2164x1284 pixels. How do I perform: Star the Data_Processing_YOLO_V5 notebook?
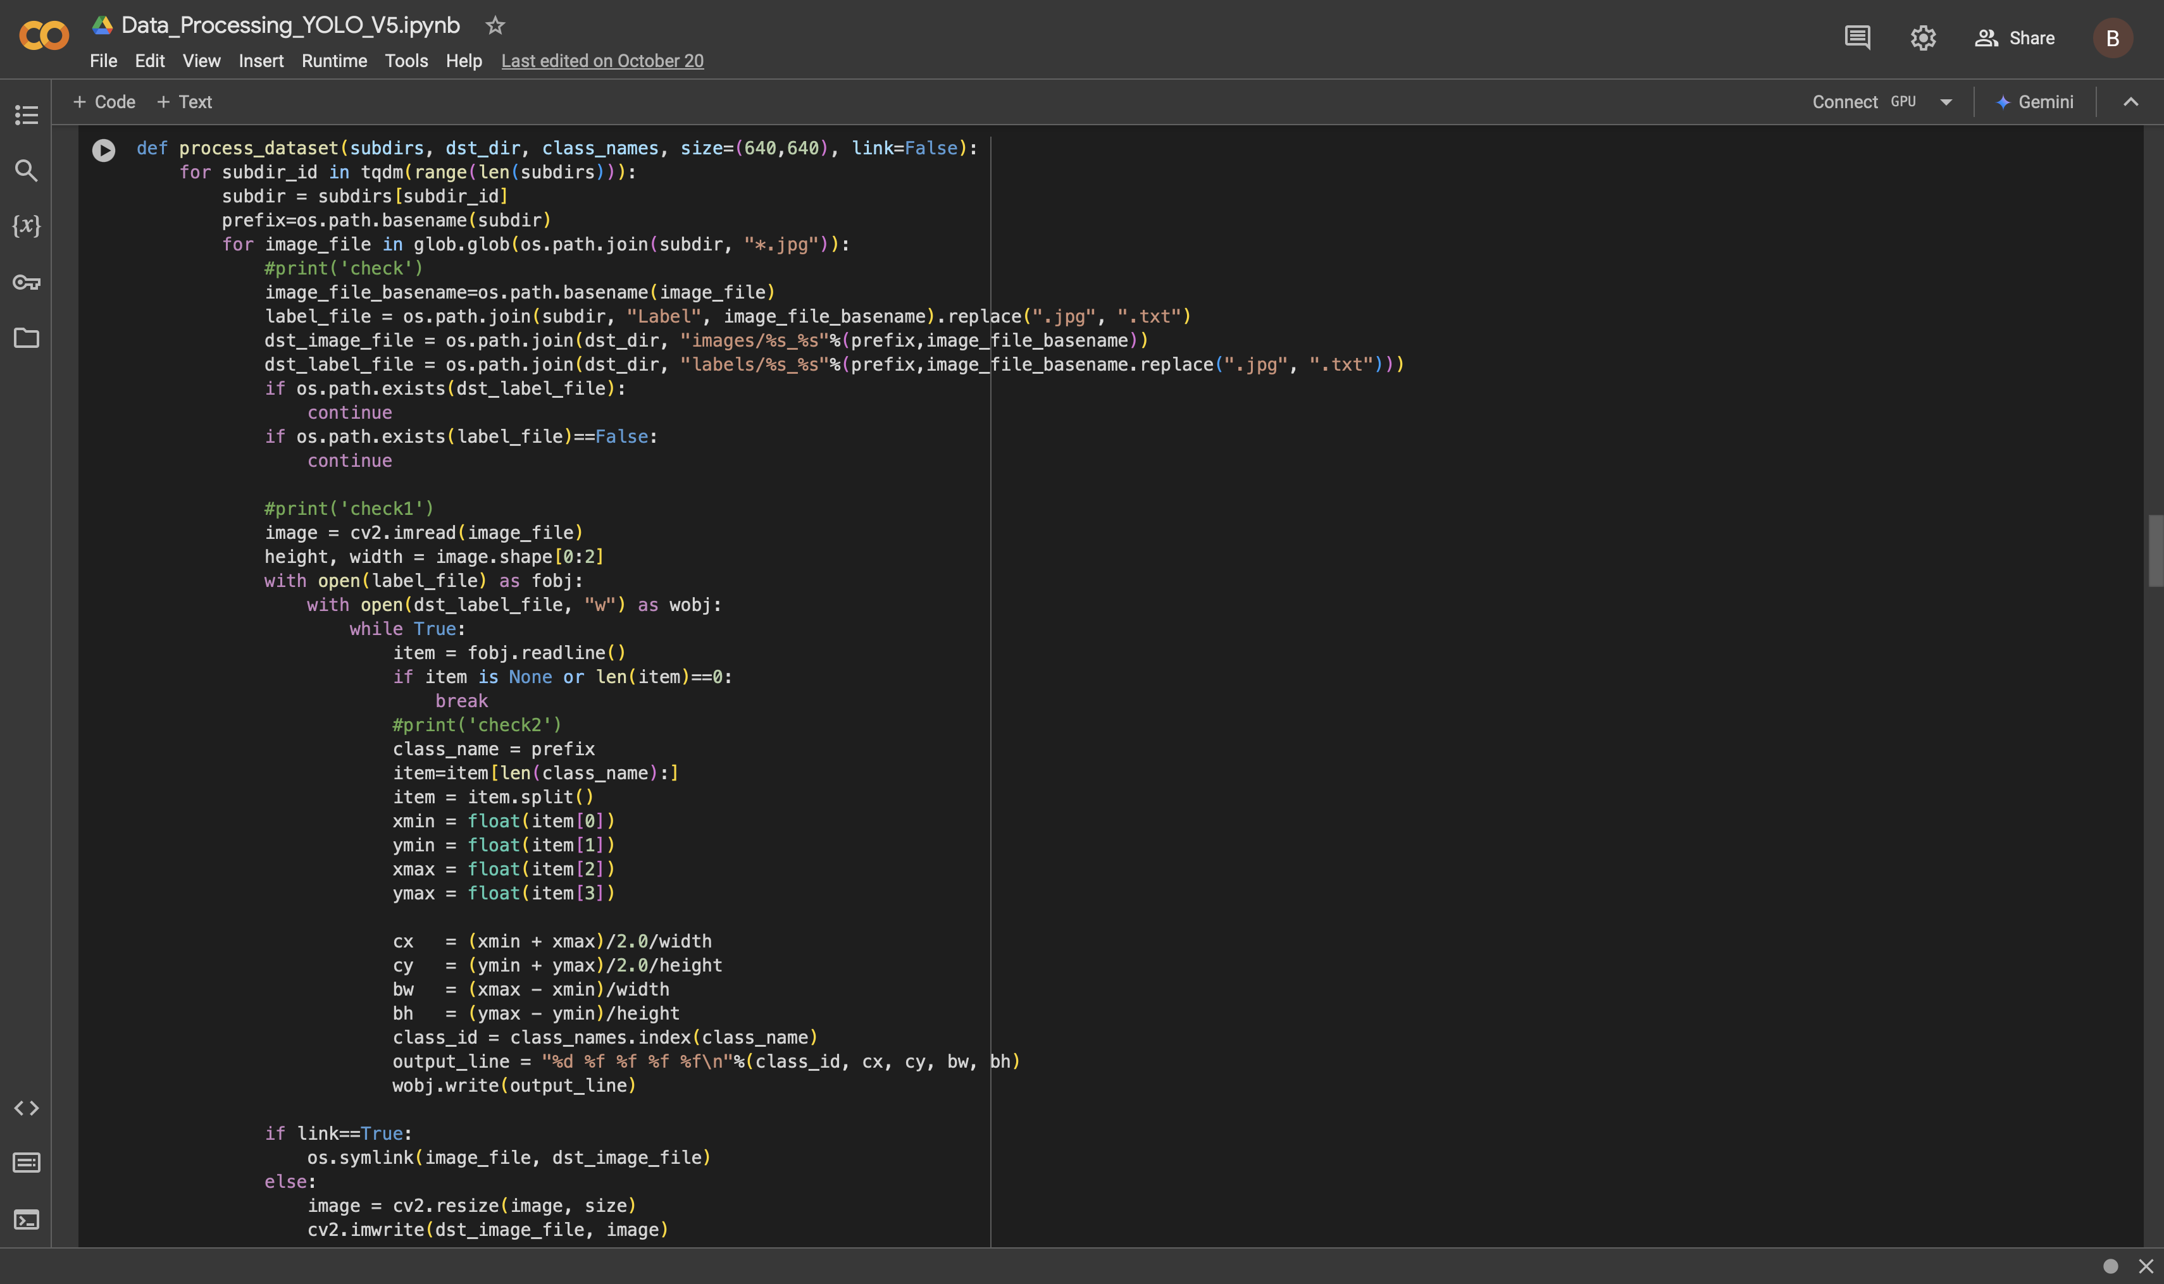[495, 25]
